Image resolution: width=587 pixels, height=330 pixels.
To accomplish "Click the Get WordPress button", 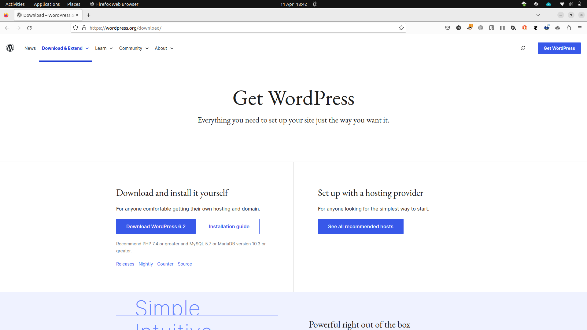I will 559,48.
